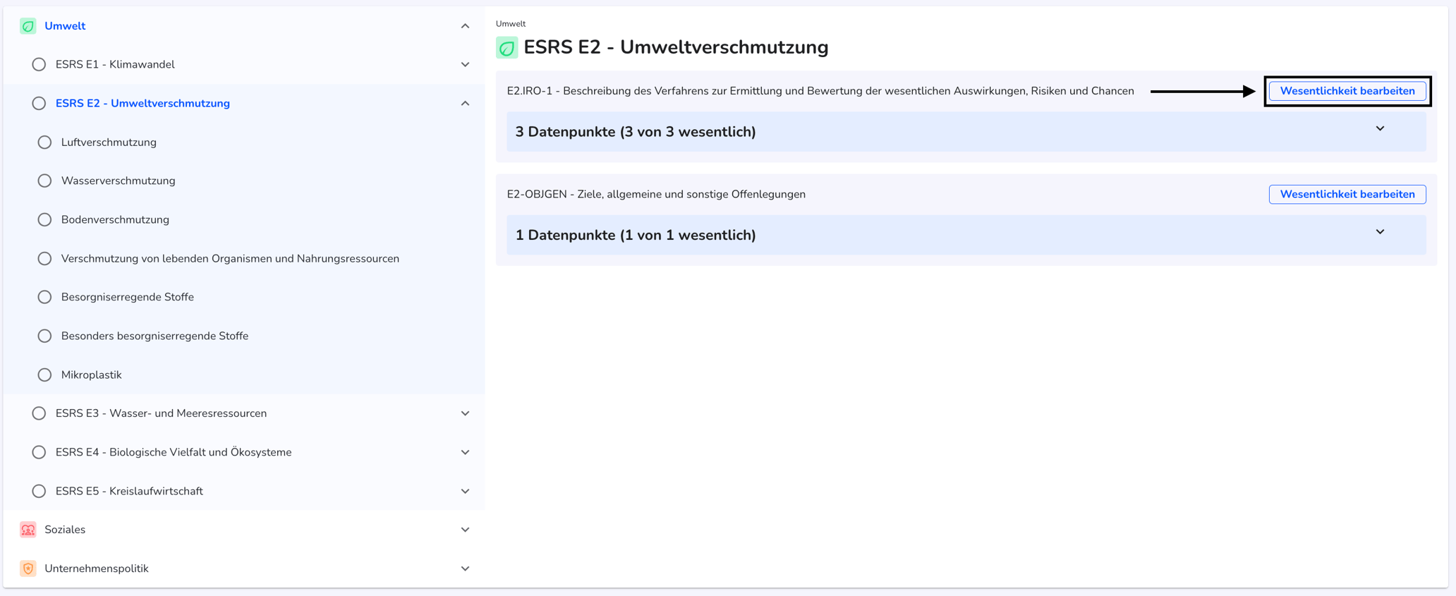
Task: Toggle the ESRS E2 - Umweltverschmutzung status circle
Action: [x=39, y=103]
